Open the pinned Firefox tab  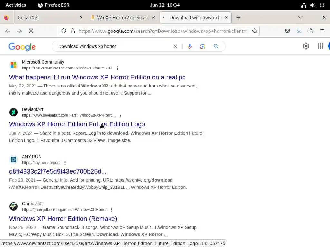(x=6, y=18)
